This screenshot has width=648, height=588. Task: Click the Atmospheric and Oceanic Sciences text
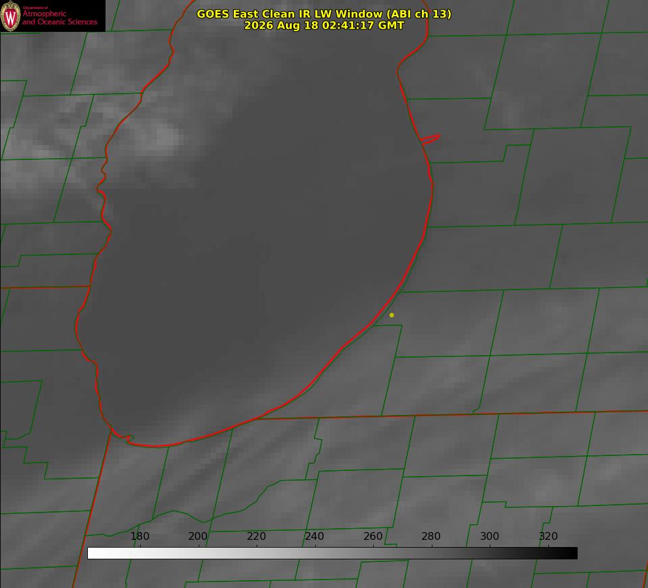click(x=59, y=18)
